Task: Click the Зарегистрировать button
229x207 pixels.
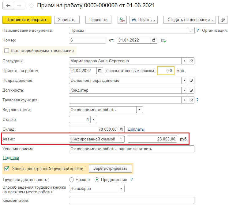Action: (110, 169)
